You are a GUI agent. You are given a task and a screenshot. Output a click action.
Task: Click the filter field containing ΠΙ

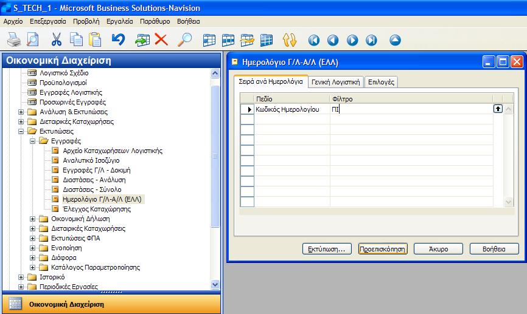pyautogui.click(x=411, y=109)
